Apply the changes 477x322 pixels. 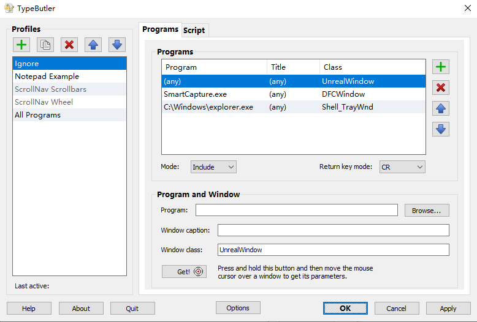[x=448, y=309]
